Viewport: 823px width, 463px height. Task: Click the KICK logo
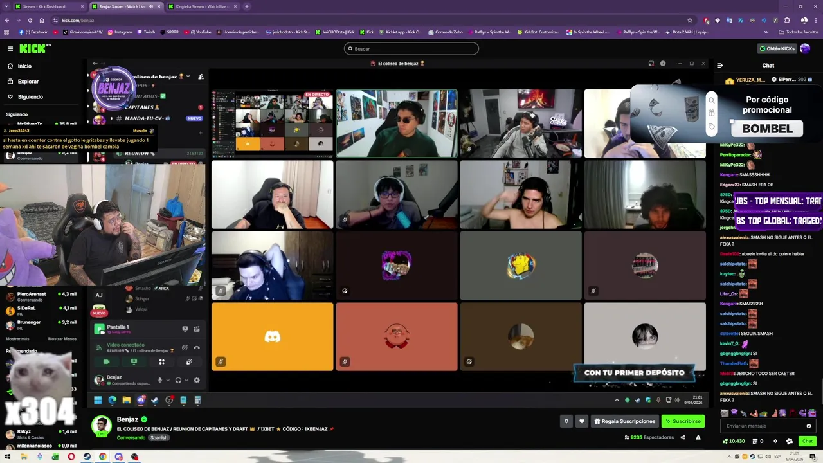pyautogui.click(x=35, y=48)
